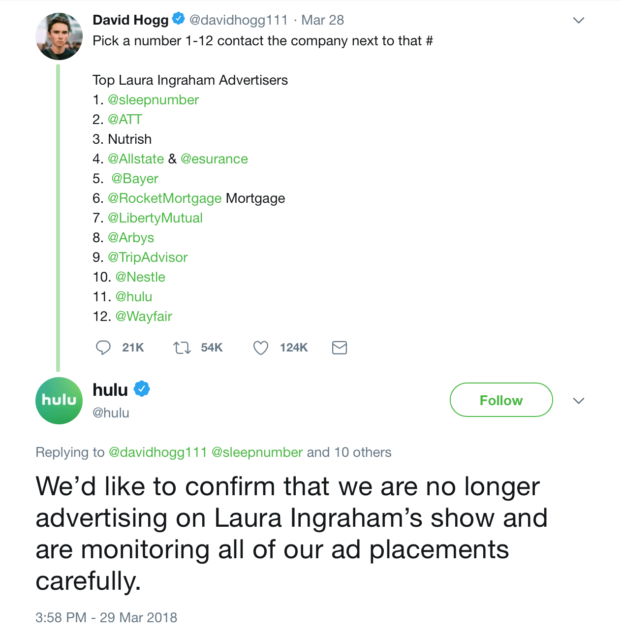Open the @ATT mention link
Viewport: 622px width, 637px height.
[125, 120]
